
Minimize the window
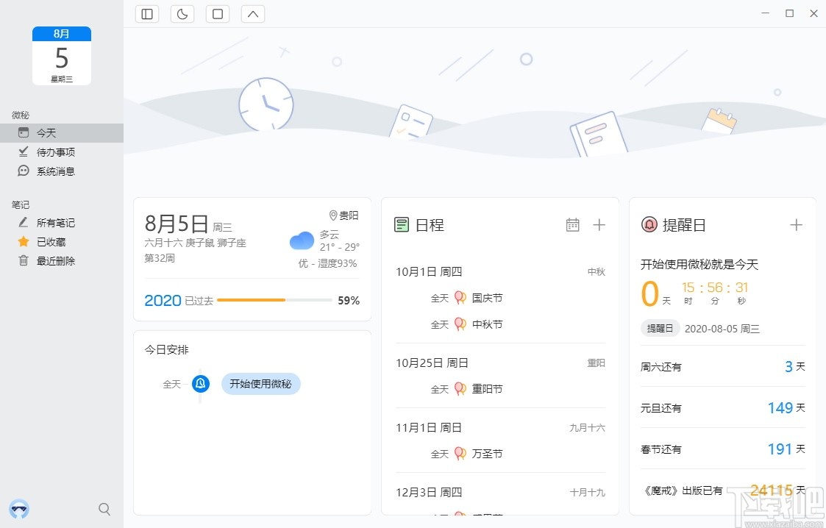[766, 13]
